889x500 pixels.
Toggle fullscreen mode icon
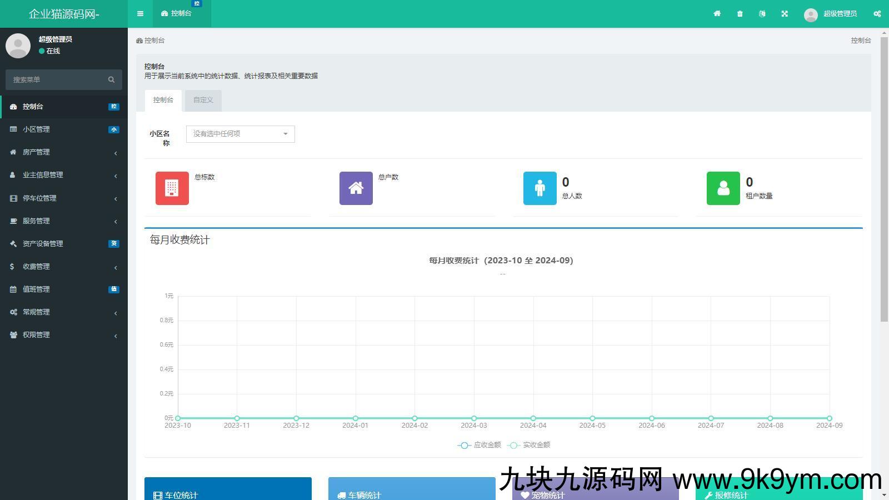[785, 14]
